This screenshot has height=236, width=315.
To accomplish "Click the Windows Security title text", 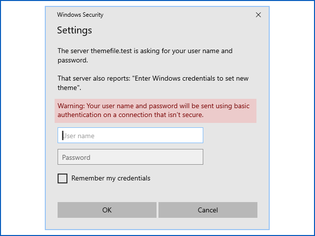I will 80,15.
